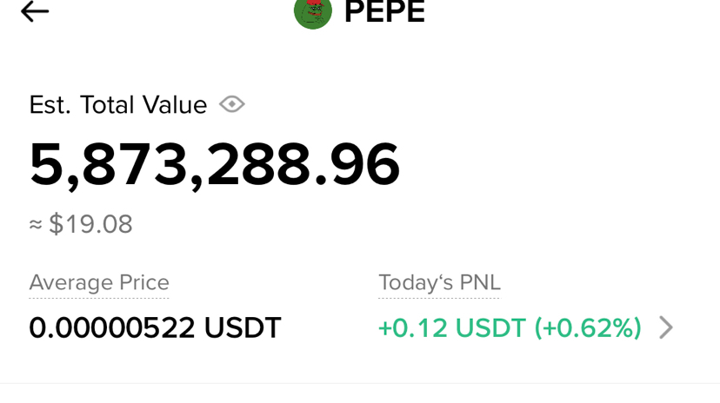720x403 pixels.
Task: Tap the PEPE title text
Action: pos(384,12)
